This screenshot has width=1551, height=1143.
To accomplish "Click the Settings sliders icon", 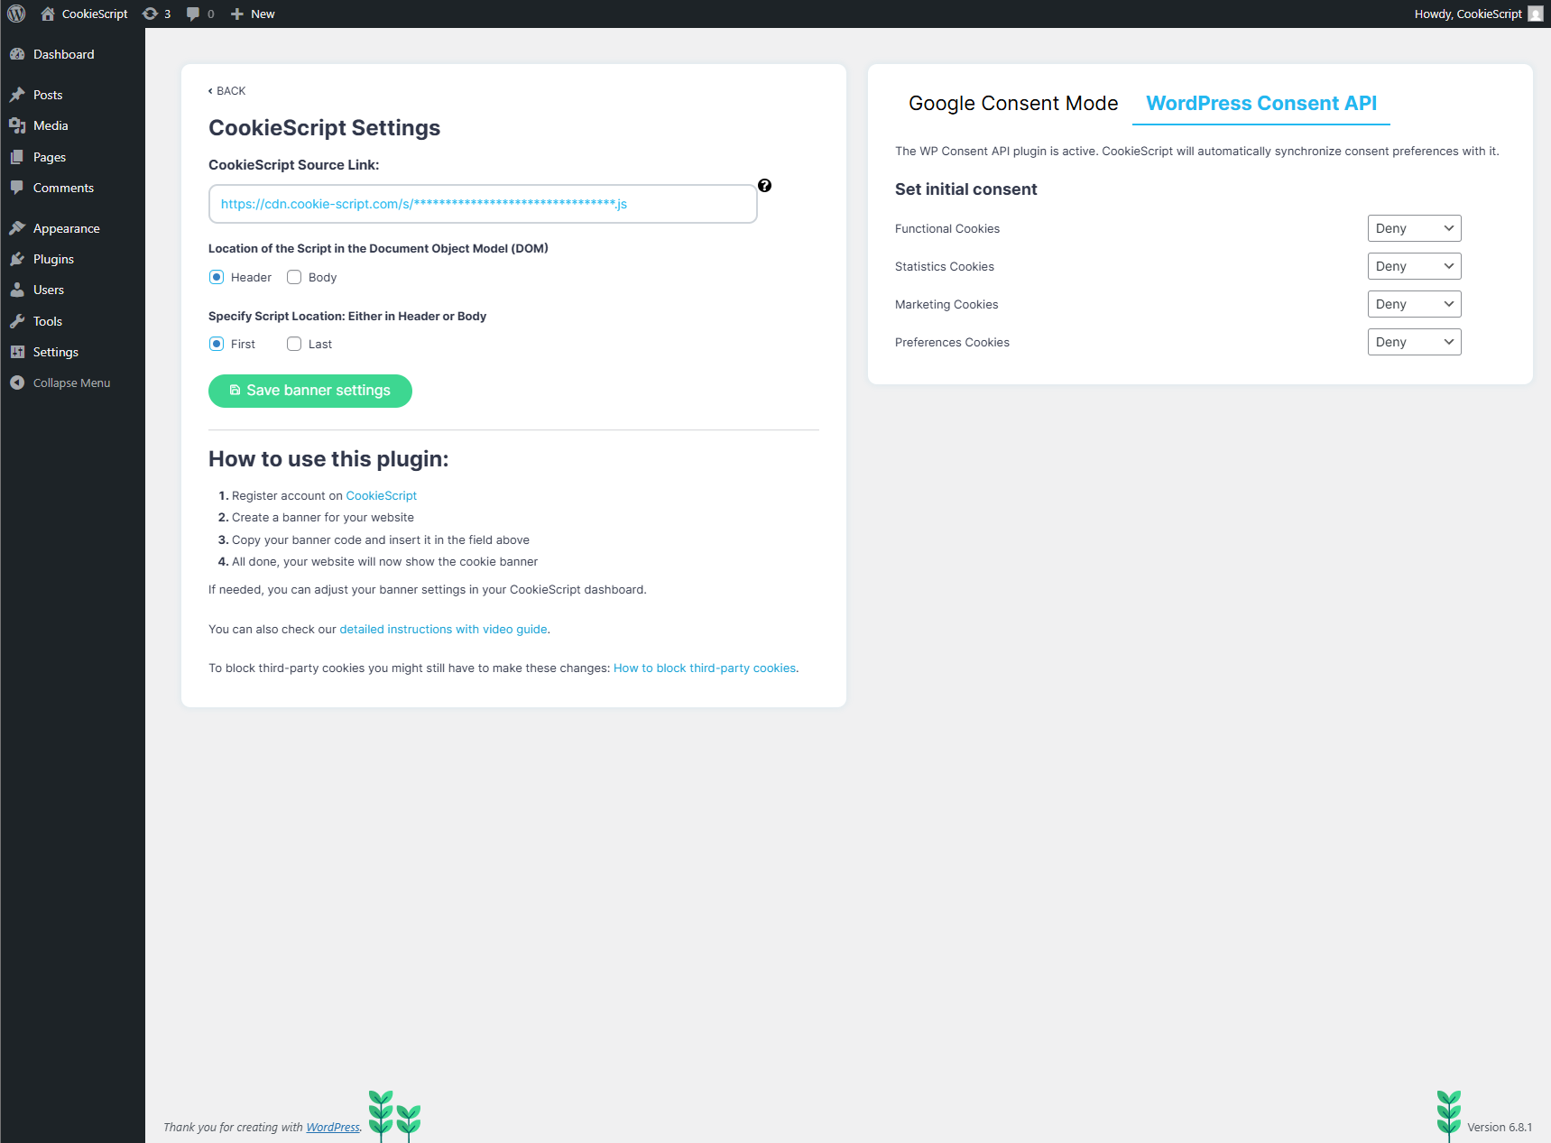I will pos(17,352).
